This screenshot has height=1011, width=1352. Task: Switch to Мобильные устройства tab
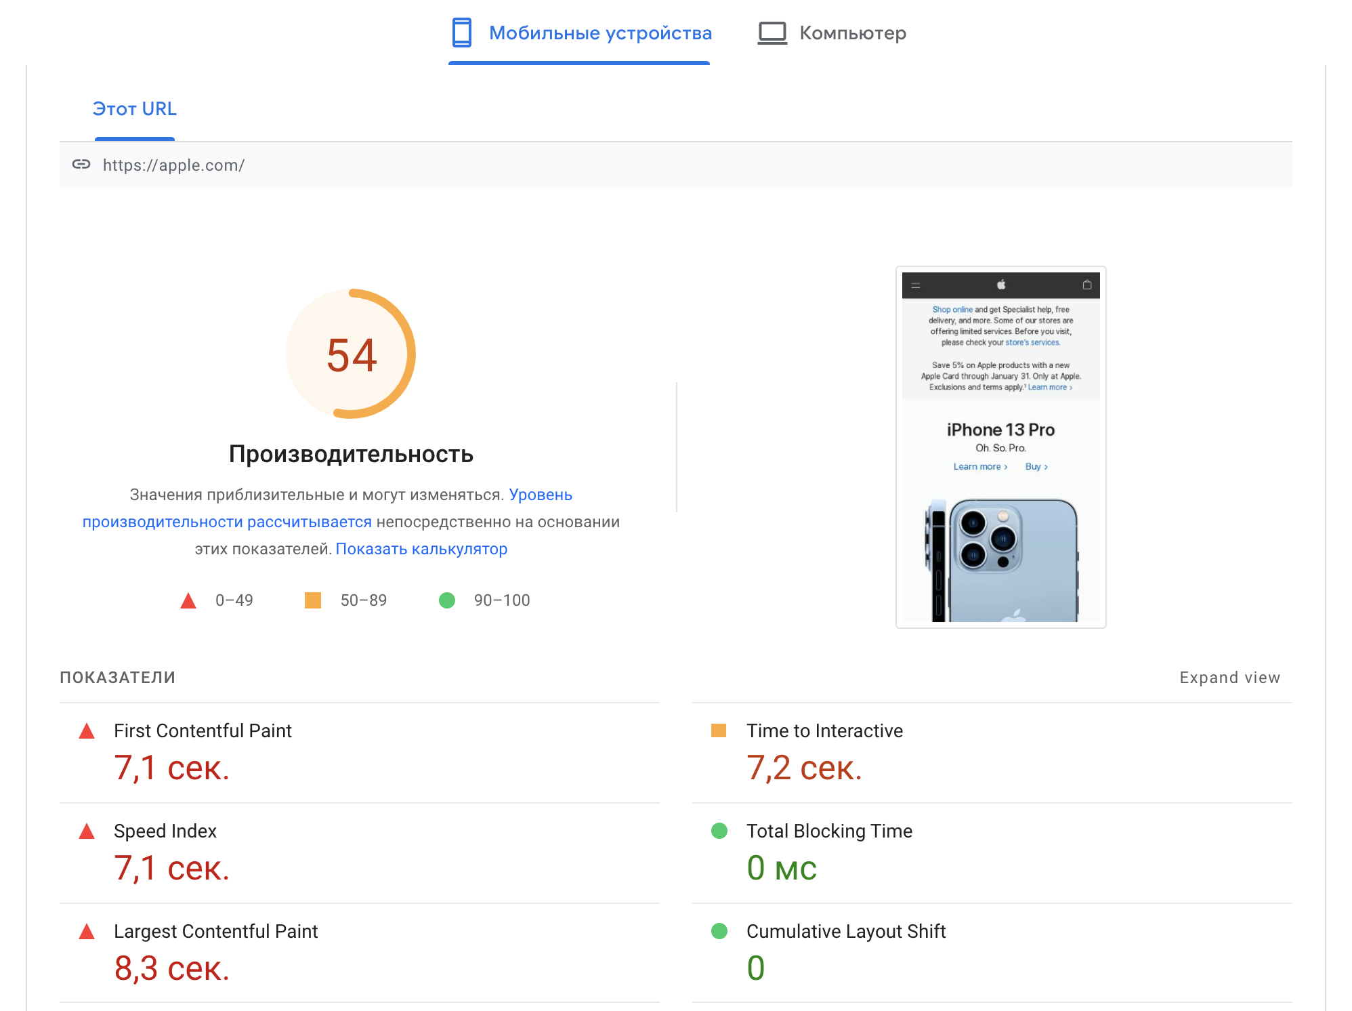(x=599, y=33)
